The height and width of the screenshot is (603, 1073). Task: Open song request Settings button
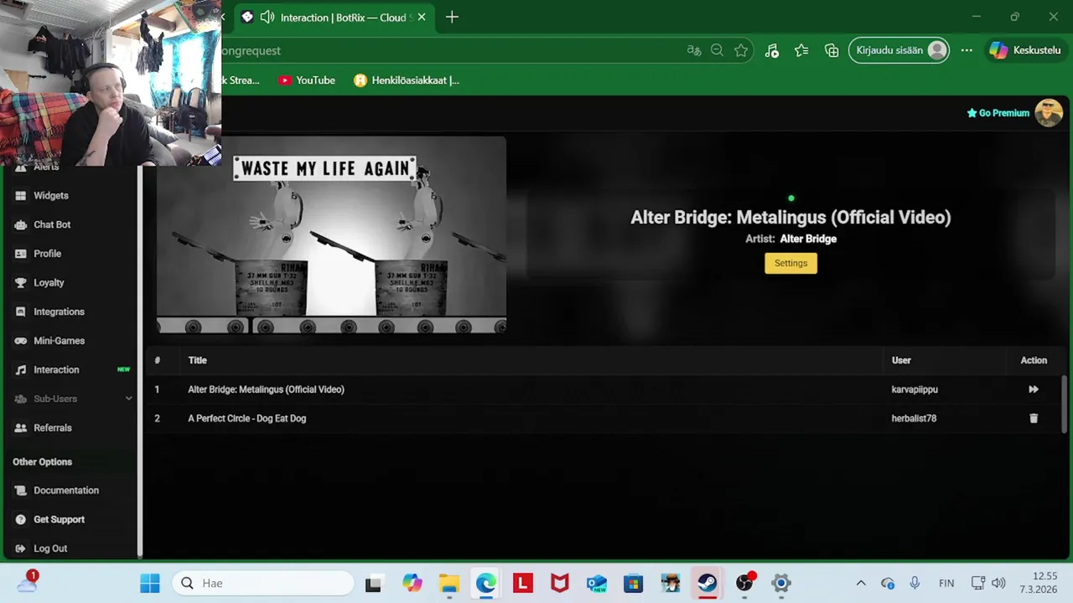click(x=790, y=263)
